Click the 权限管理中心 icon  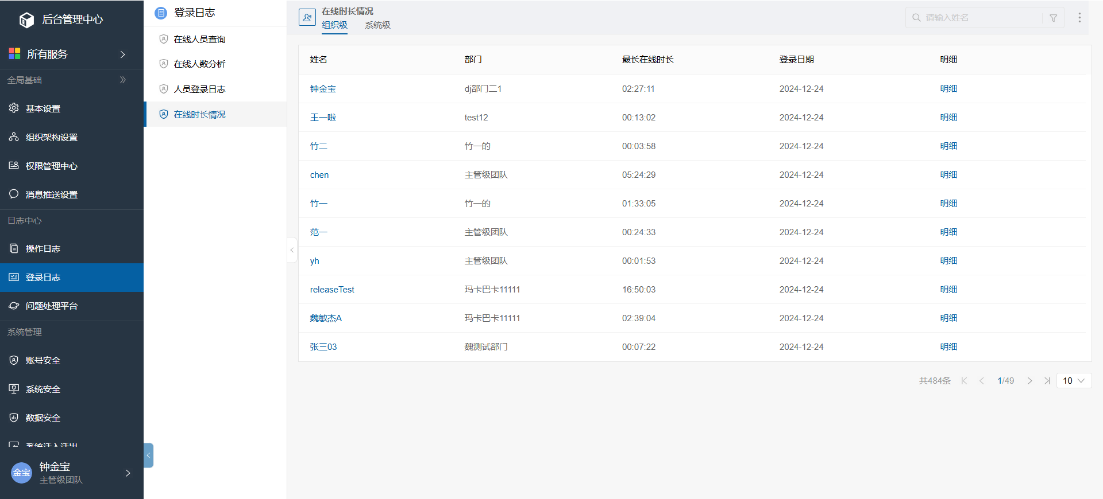14,165
